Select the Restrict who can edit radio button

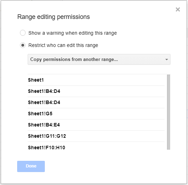point(23,45)
